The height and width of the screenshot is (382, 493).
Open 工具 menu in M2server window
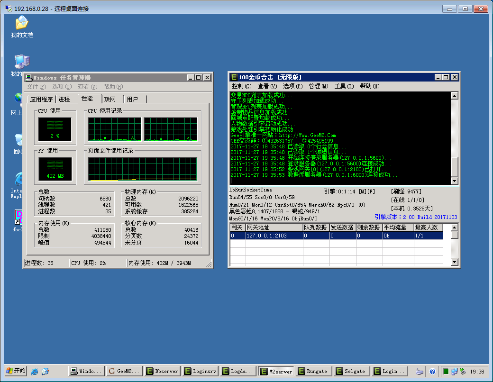[x=344, y=86]
